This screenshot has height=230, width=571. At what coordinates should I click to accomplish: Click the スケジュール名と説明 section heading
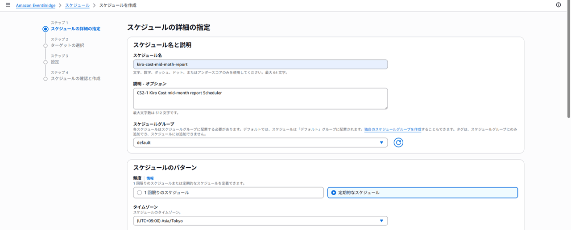[x=162, y=45]
